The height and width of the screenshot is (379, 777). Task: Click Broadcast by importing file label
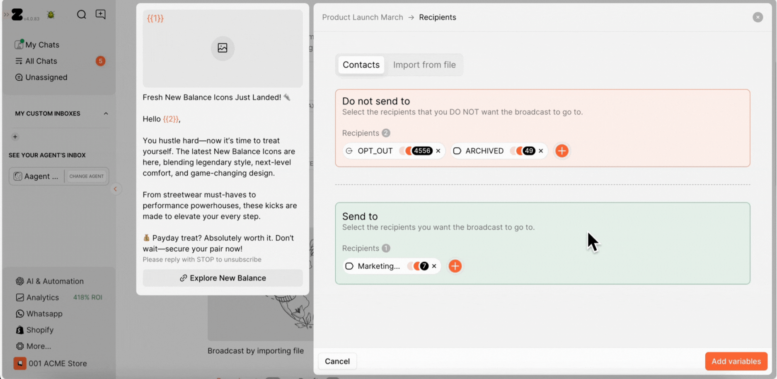(256, 350)
